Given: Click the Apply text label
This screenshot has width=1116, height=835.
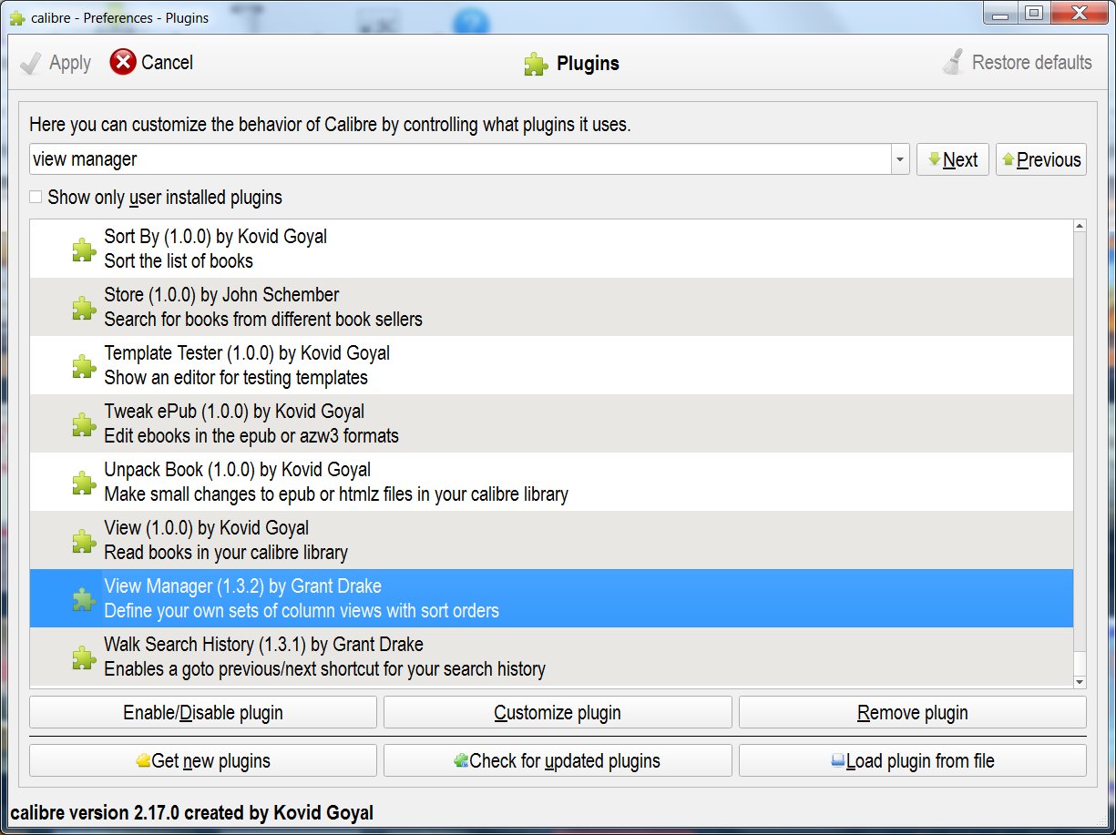Looking at the screenshot, I should (70, 63).
